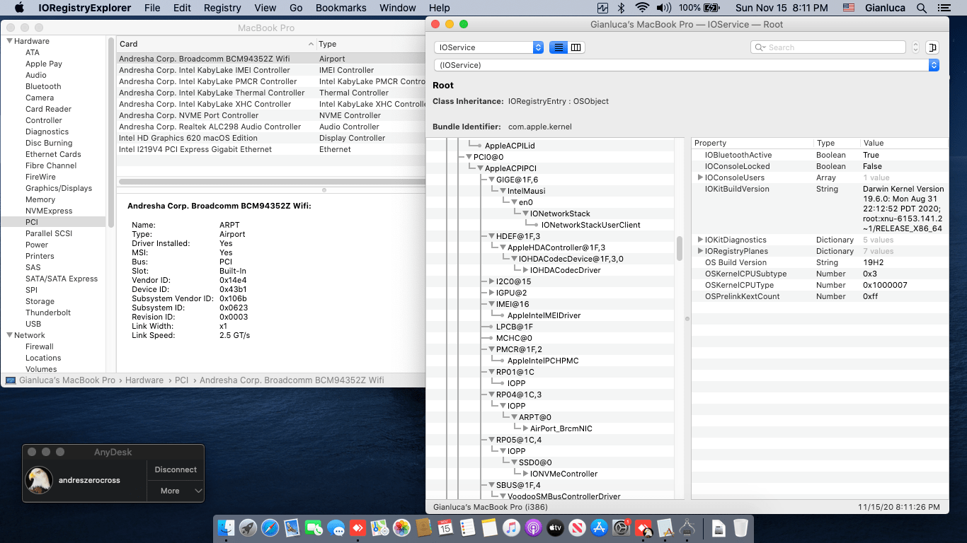Toggle the side panel icon beside the search field
Screen dimensions: 967x543
[x=932, y=47]
